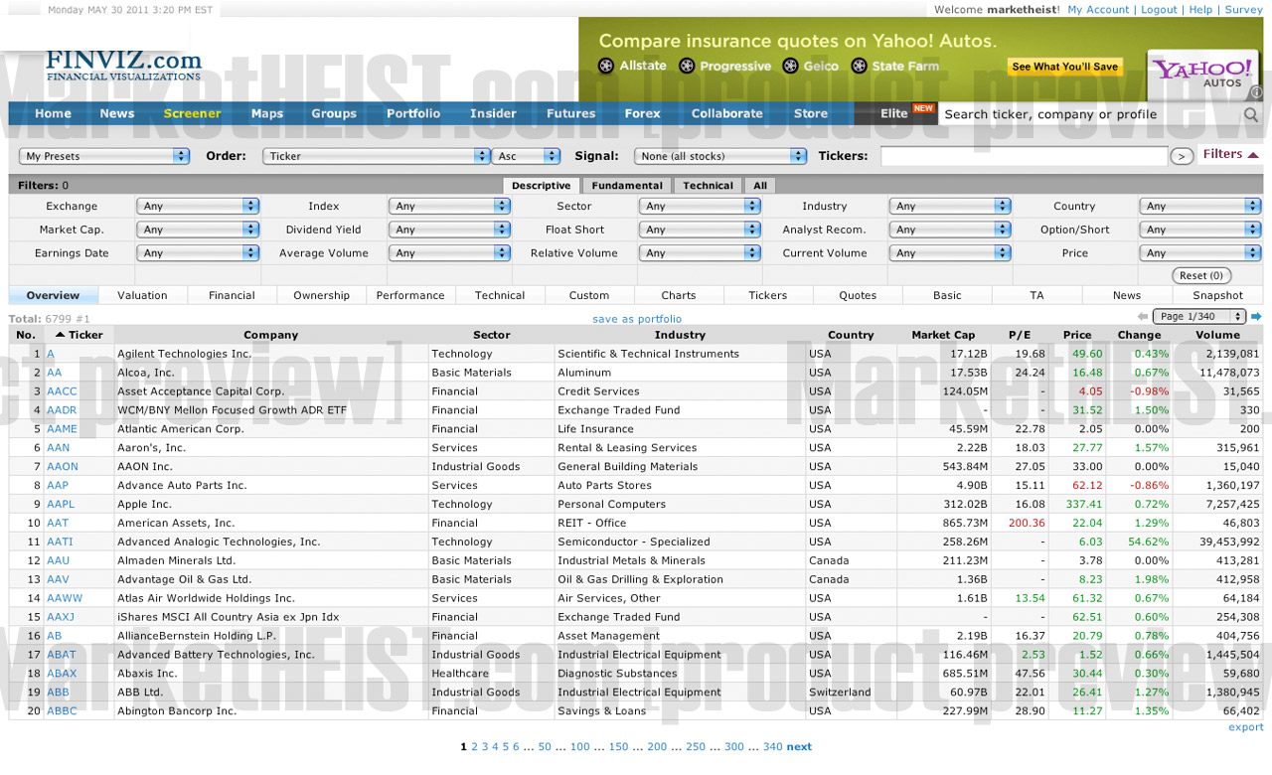
Task: Select the Performance view tab
Action: click(410, 295)
